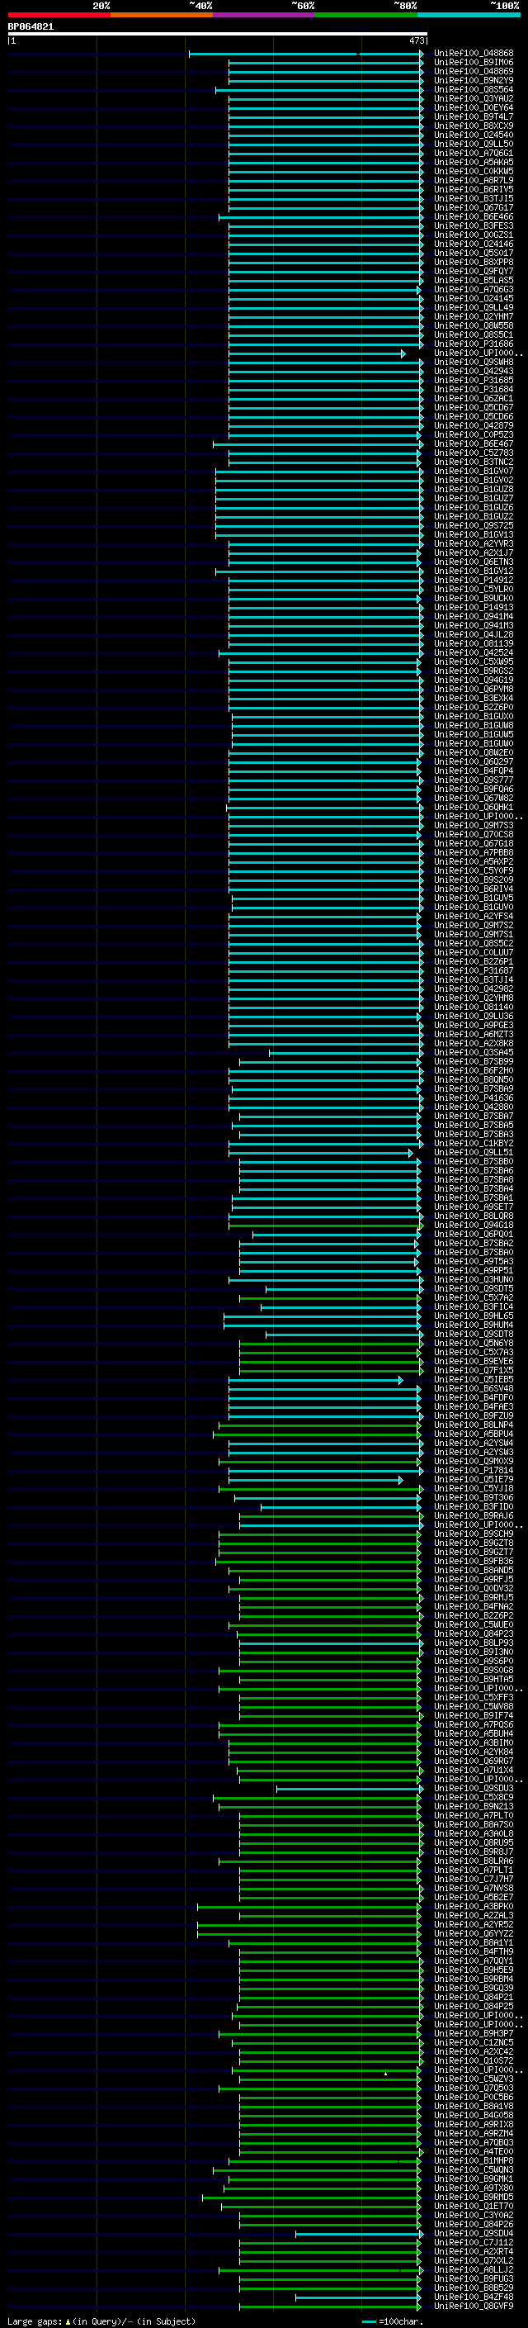Image resolution: width=528 pixels, height=2328 pixels.
Task: Select the UniRef100_B6E466 entry
Action: click(x=474, y=217)
